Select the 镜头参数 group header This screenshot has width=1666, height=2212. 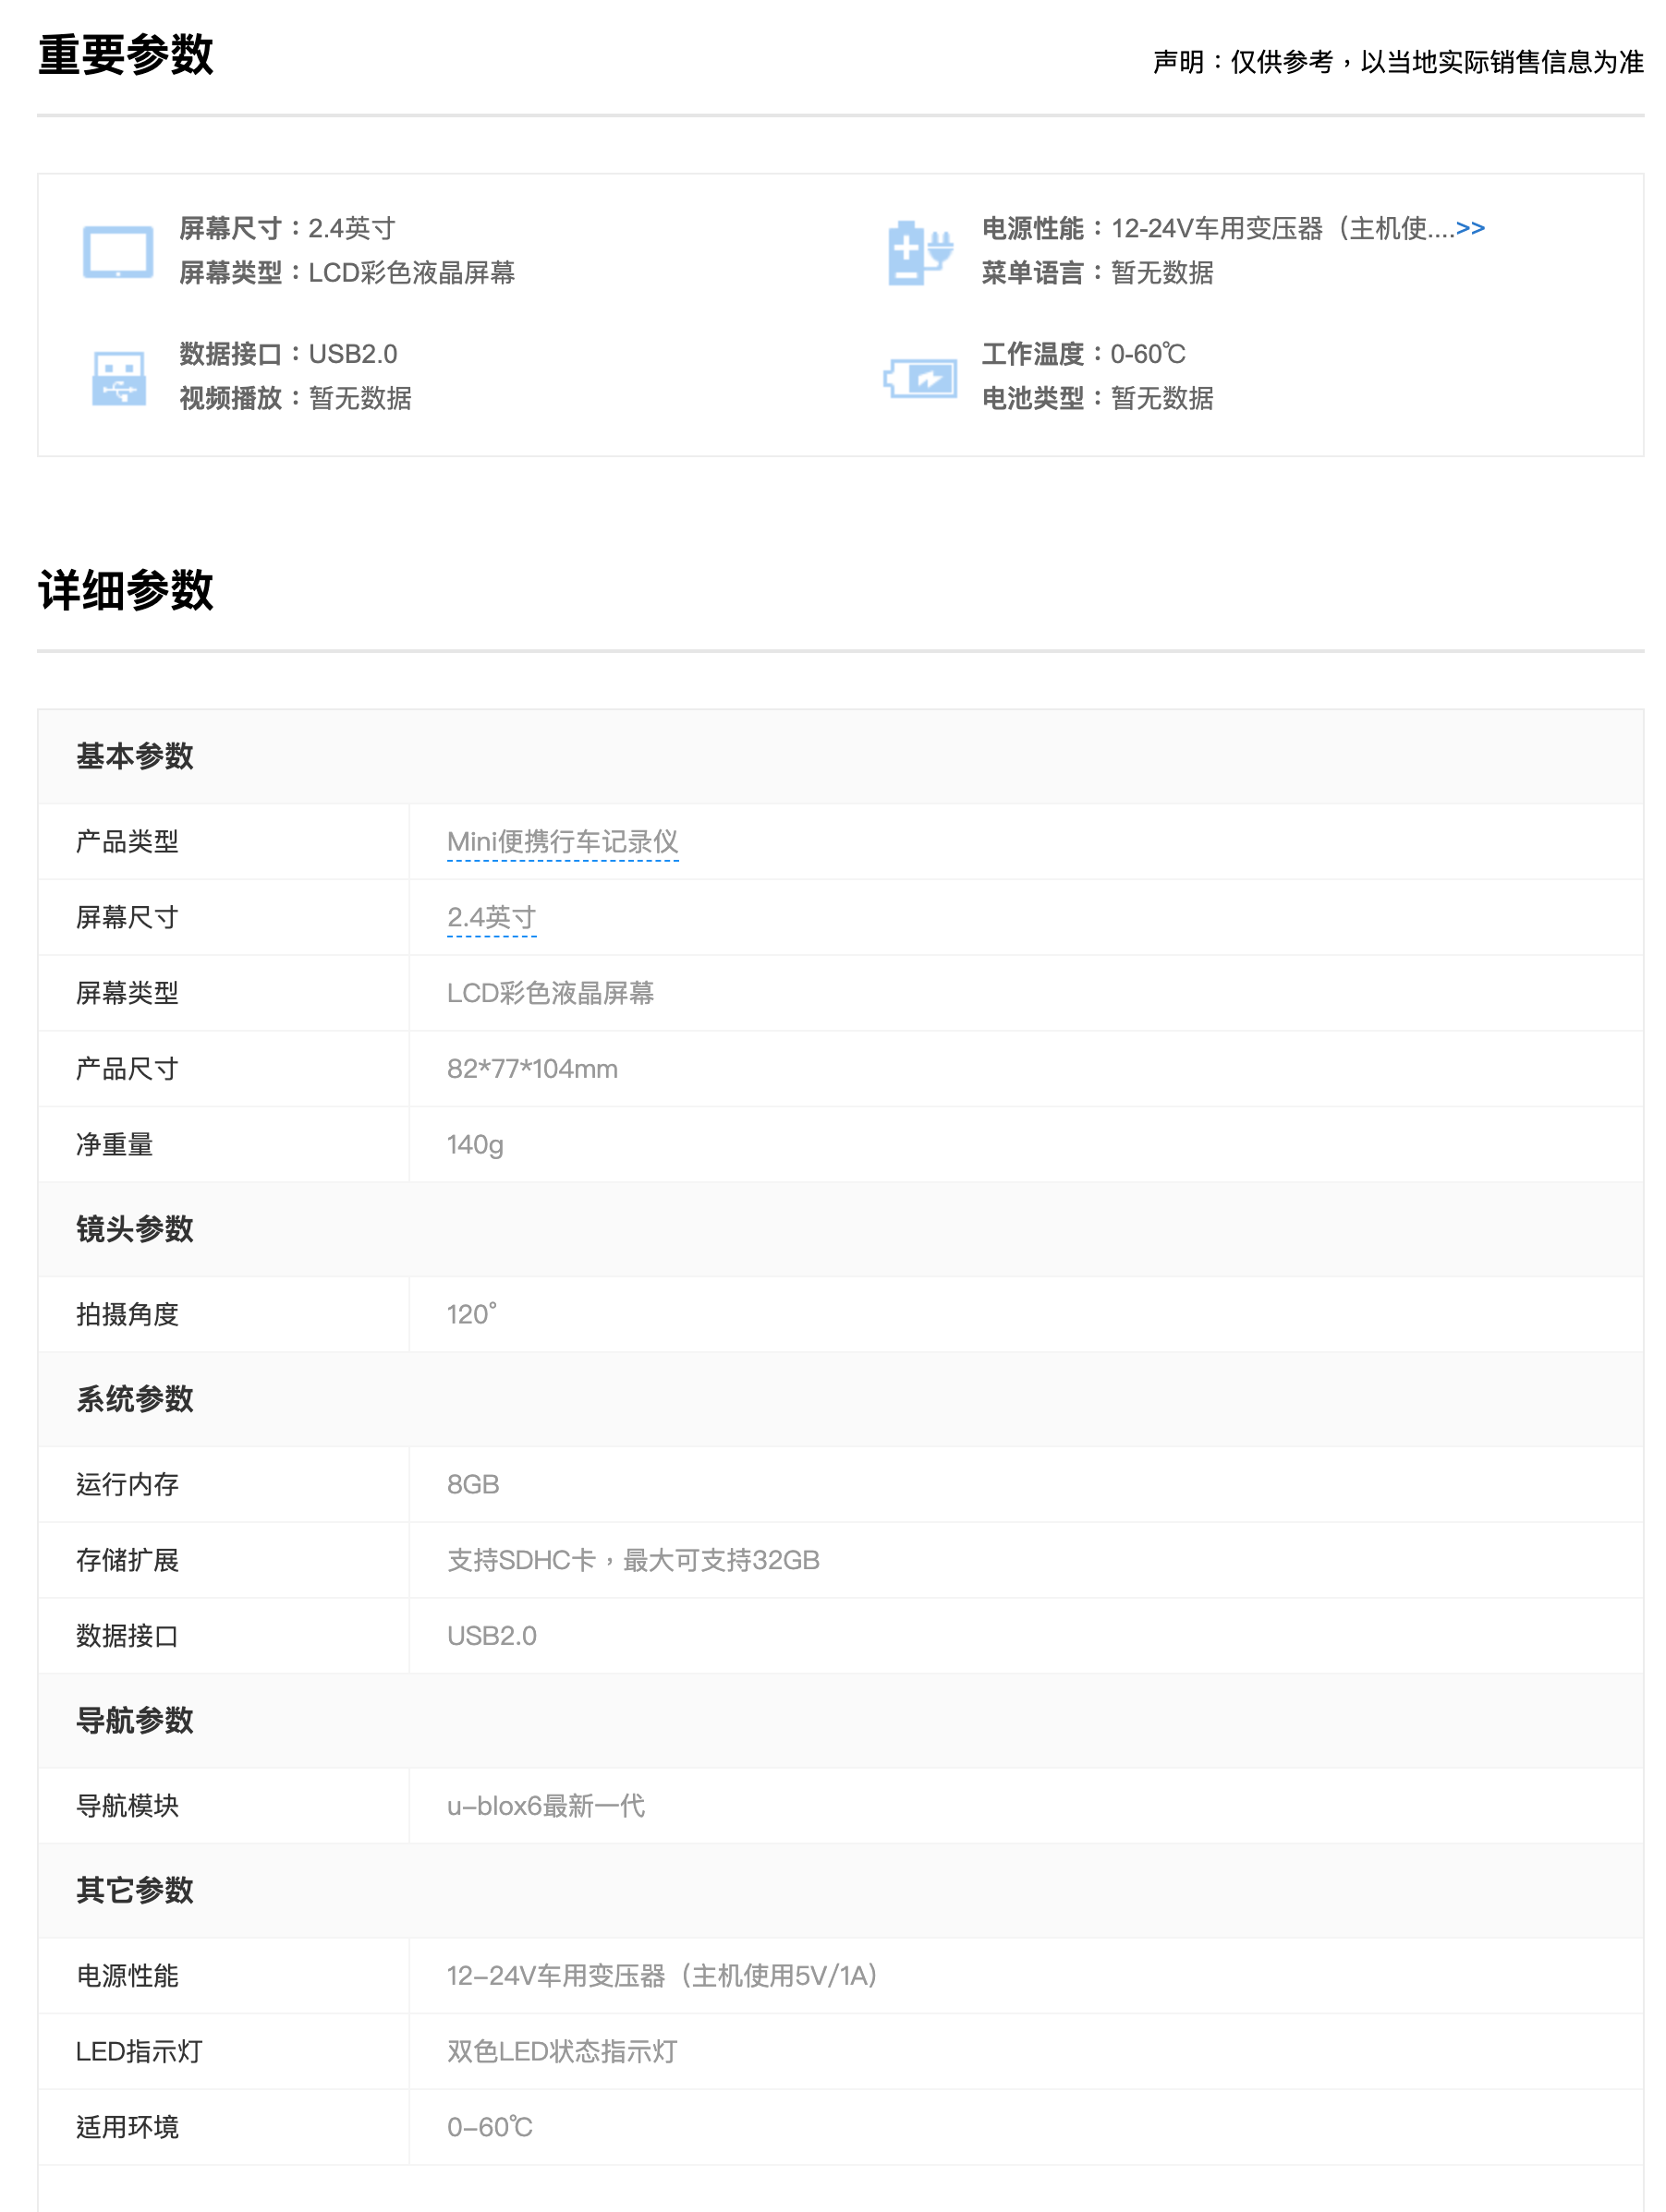click(135, 1230)
